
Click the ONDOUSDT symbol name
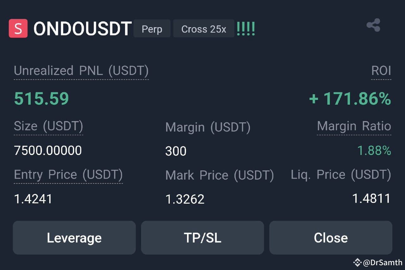83,28
